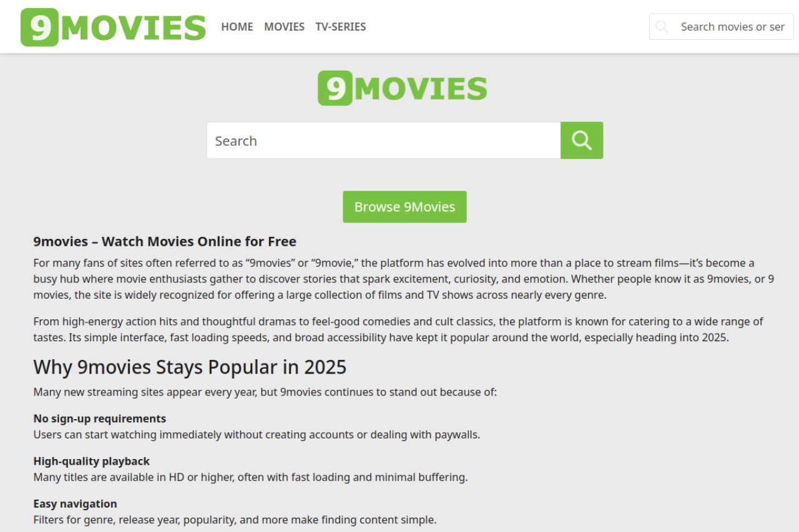Click the 'Easy navigation' subheading
This screenshot has height=532, width=799.
tap(75, 504)
